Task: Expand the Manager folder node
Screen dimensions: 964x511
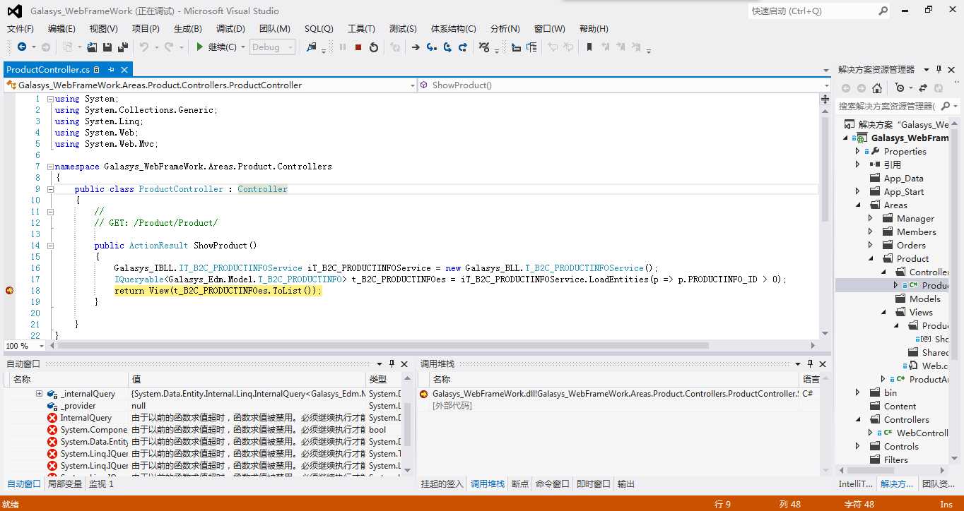Action: 871,218
